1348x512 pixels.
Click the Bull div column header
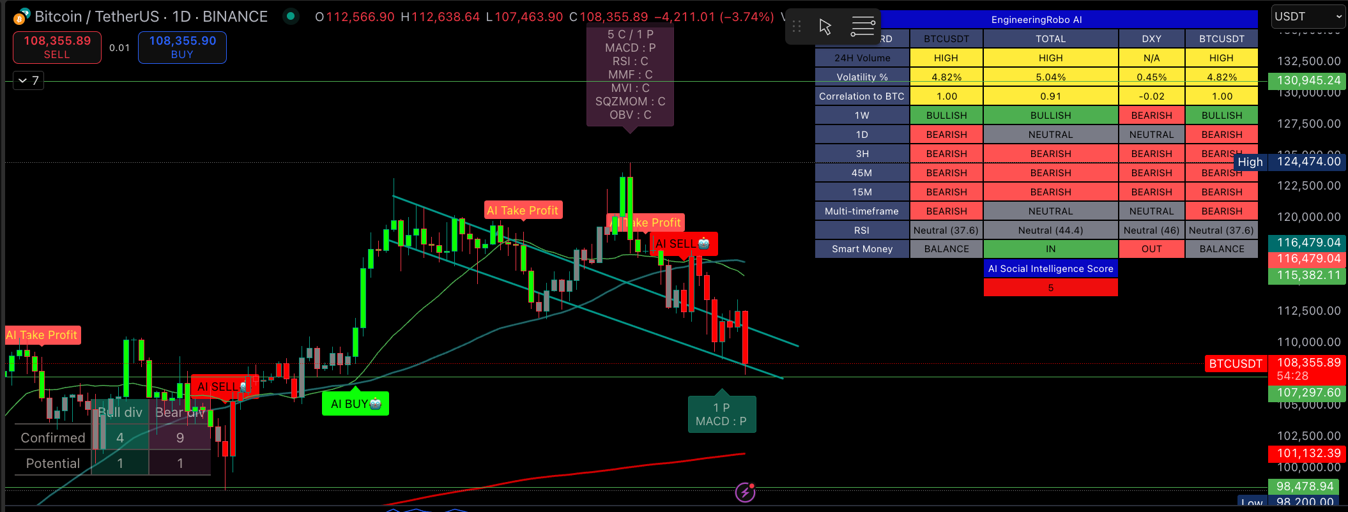click(120, 412)
